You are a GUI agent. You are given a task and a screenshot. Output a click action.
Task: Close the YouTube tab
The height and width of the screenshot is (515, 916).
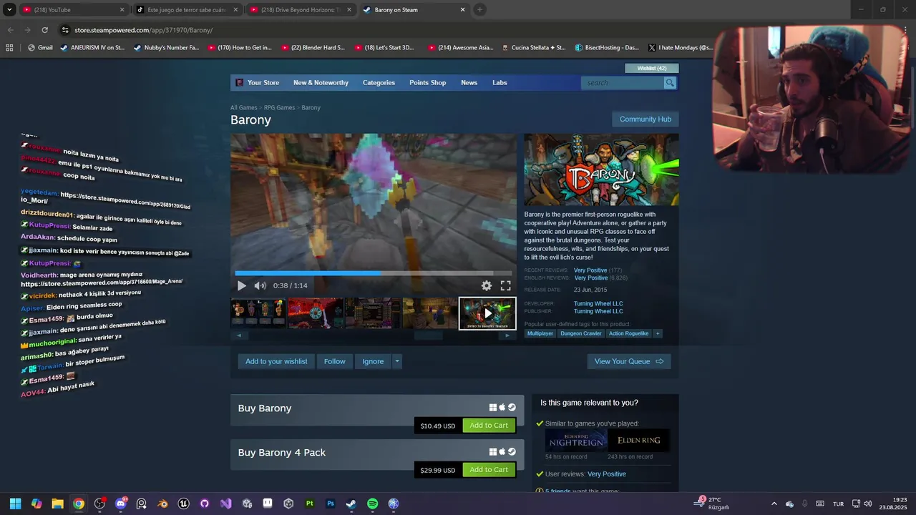coord(122,10)
